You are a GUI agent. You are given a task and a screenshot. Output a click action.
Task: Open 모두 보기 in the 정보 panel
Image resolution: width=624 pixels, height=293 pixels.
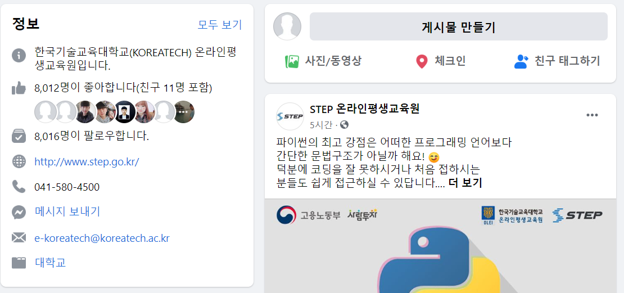[220, 25]
